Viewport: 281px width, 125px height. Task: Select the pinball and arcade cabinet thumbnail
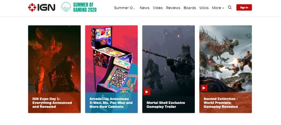[111, 59]
